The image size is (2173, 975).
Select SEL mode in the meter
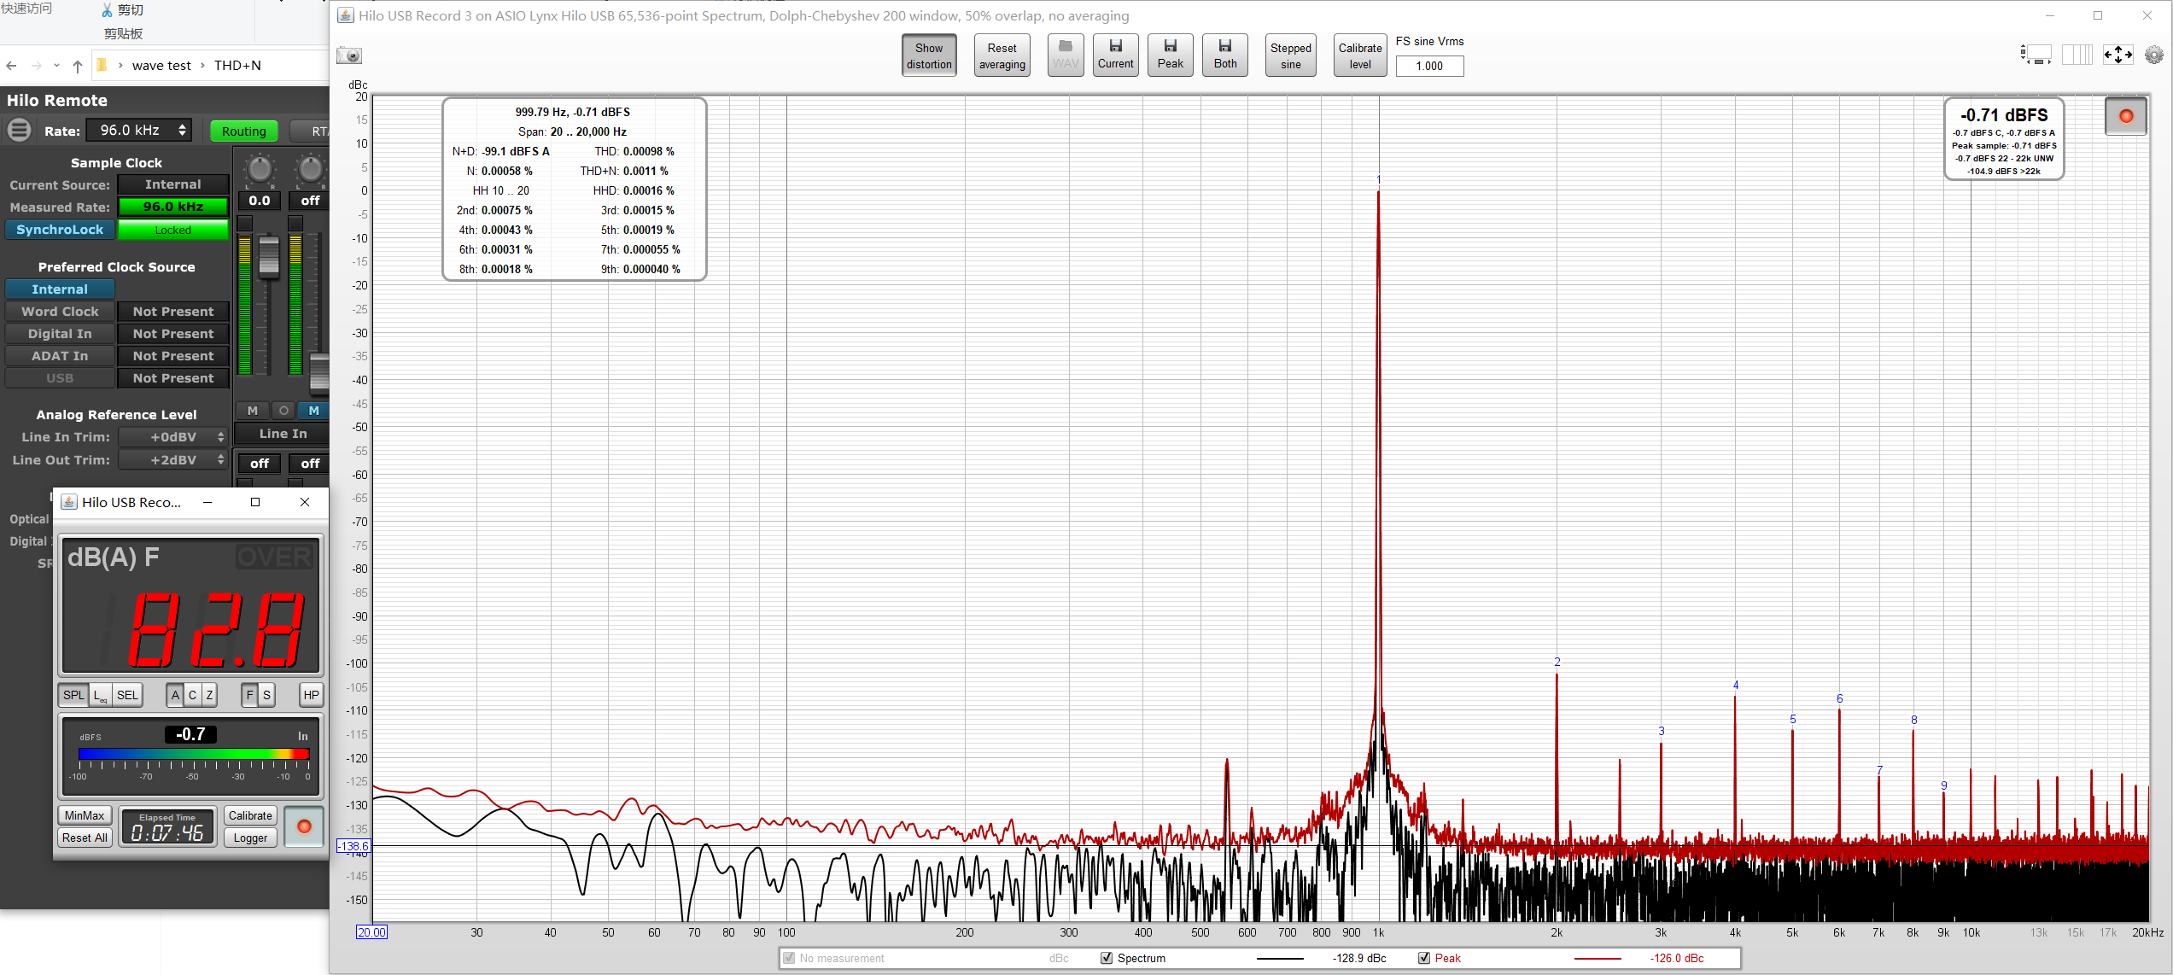(127, 695)
